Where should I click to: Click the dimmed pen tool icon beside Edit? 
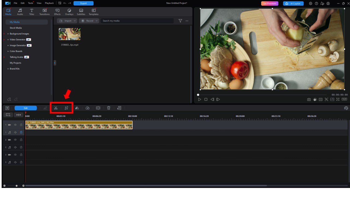[45, 108]
